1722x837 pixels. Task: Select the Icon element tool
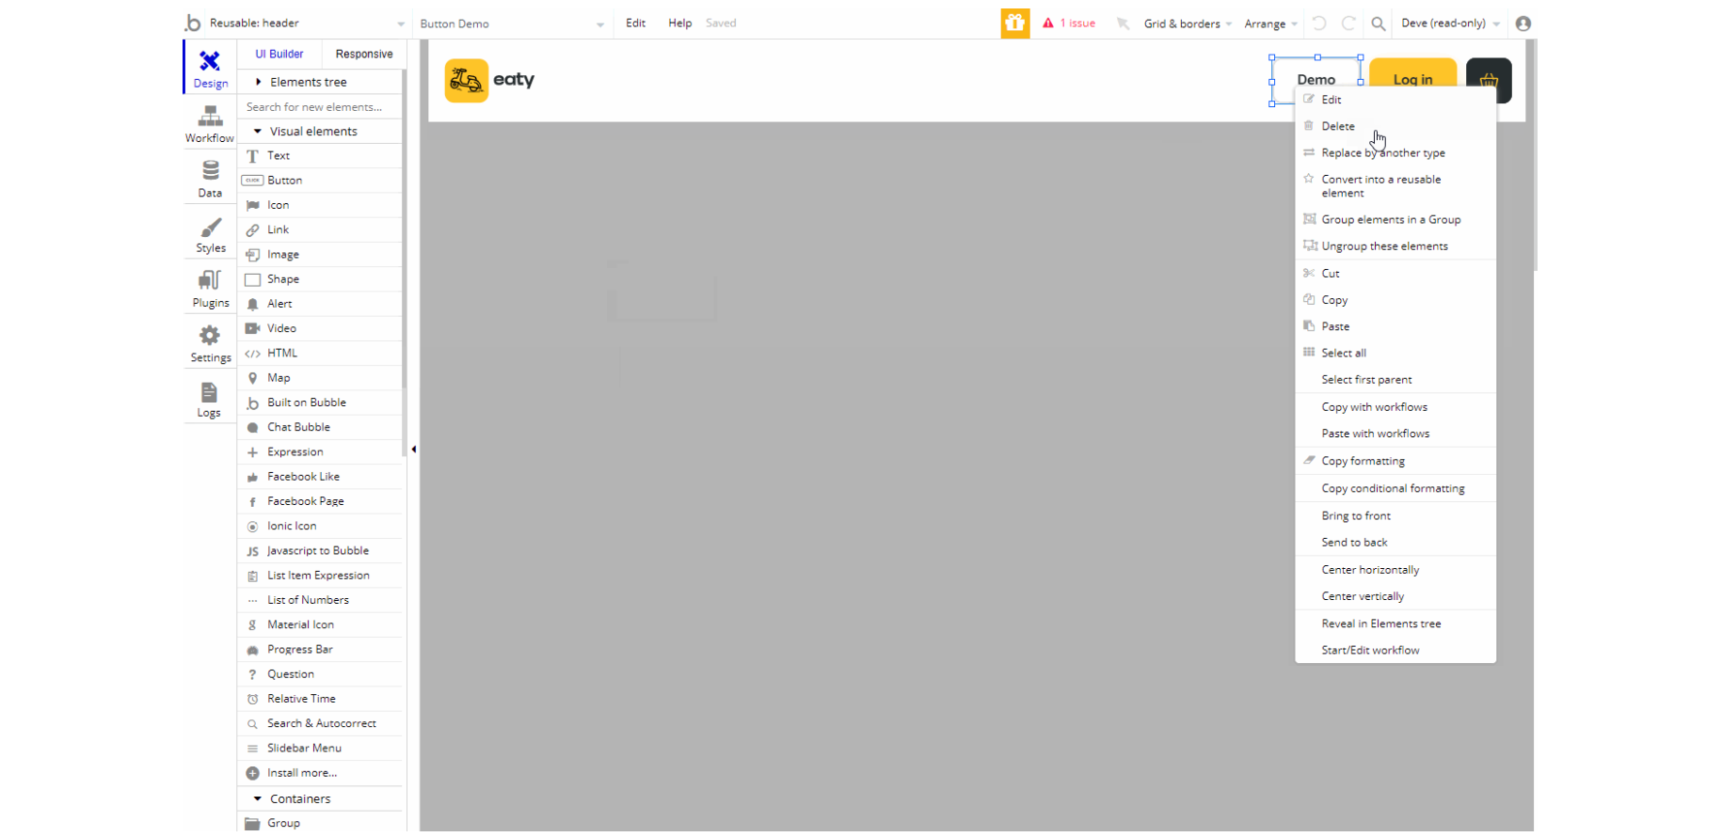[320, 205]
